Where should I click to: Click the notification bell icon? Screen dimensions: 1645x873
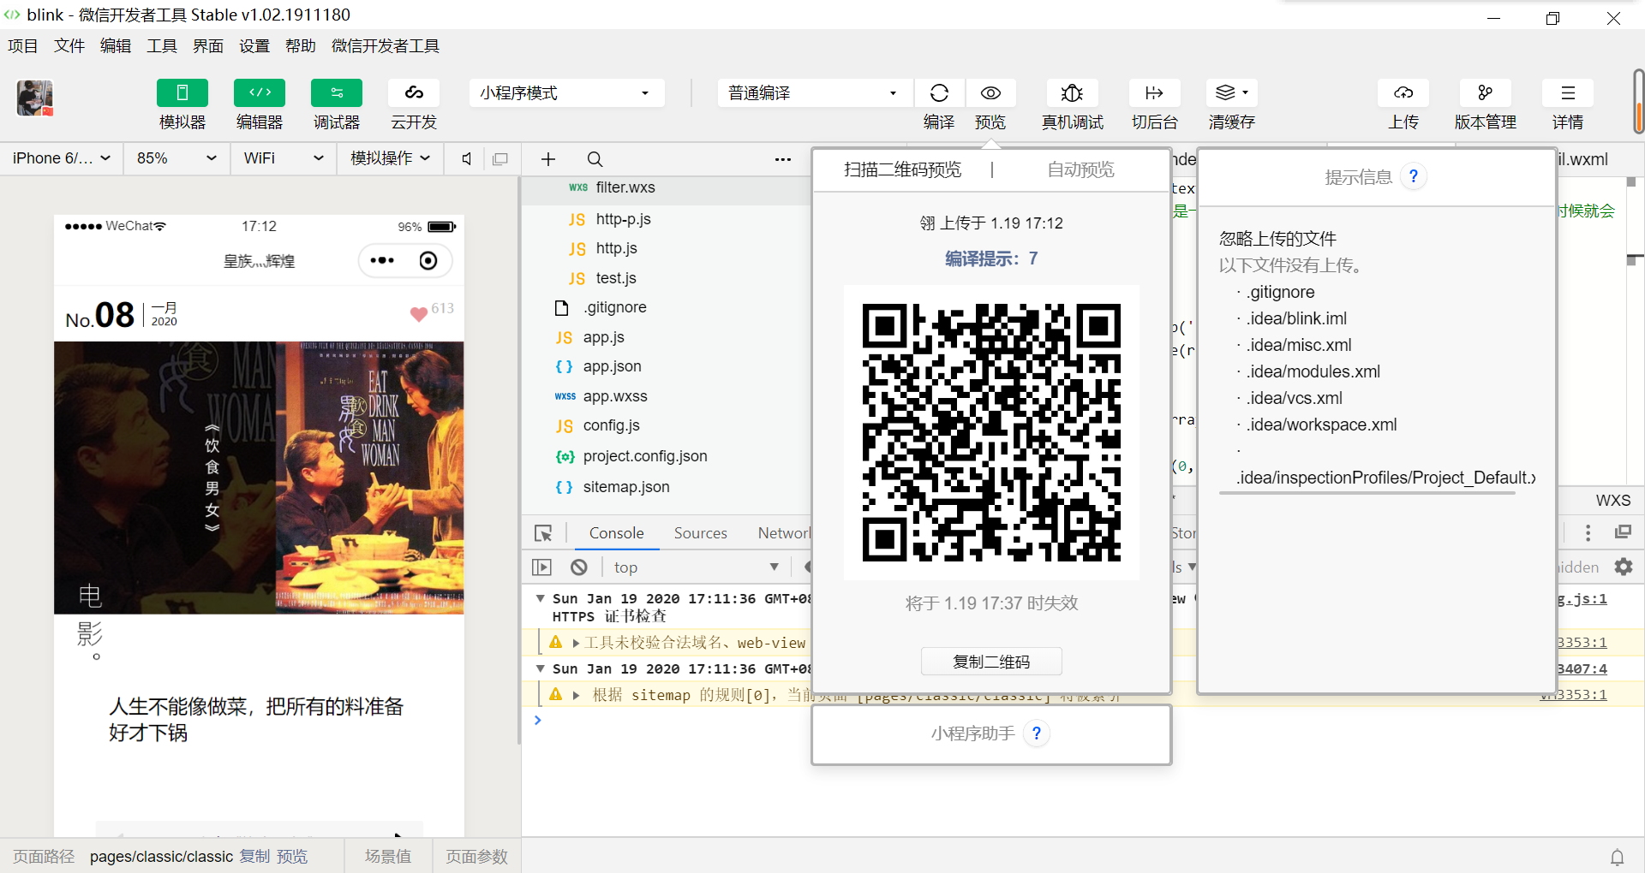pyautogui.click(x=1618, y=857)
